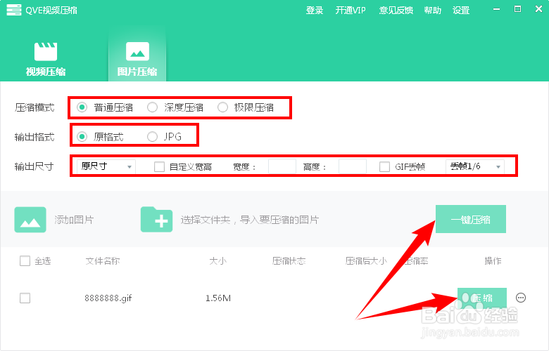Open the 视频压缩 clapperboard tab
Screen dimensions: 549x351
pos(46,59)
